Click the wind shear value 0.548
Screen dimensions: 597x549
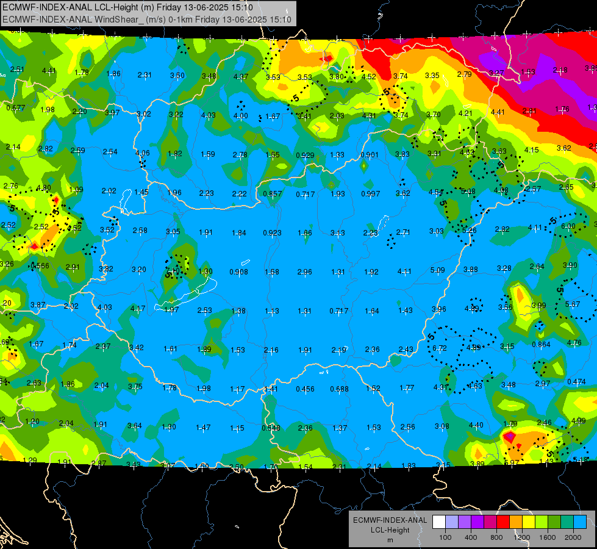tap(271, 428)
